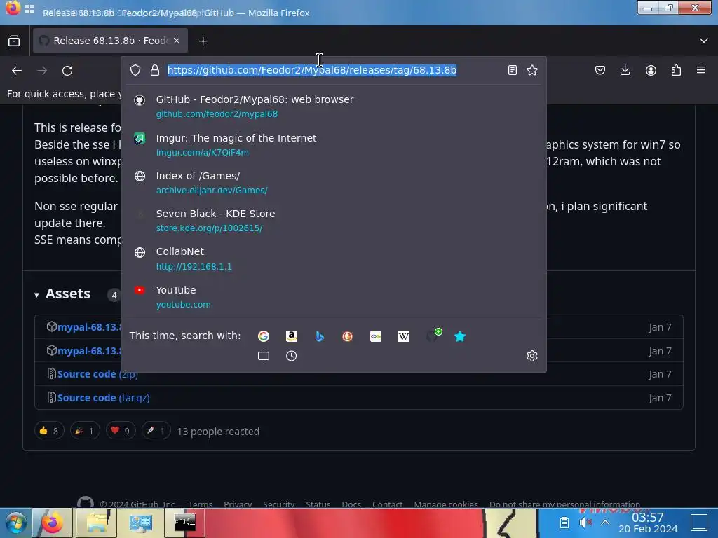Expand hidden system tray icons
Image resolution: width=718 pixels, height=538 pixels.
pos(605,523)
